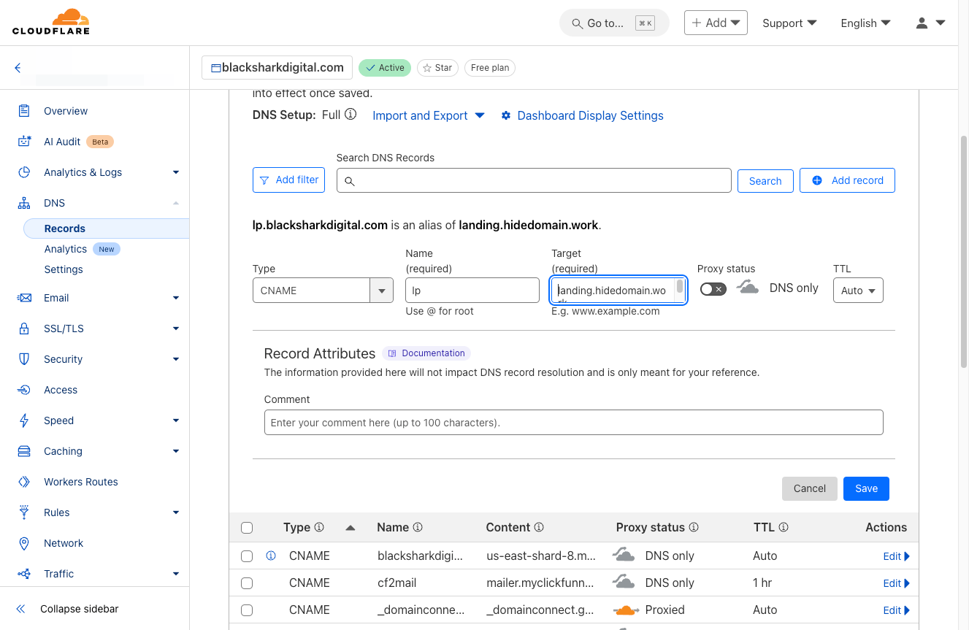Image resolution: width=969 pixels, height=630 pixels.
Task: Click the Name column info icon
Action: 418,527
